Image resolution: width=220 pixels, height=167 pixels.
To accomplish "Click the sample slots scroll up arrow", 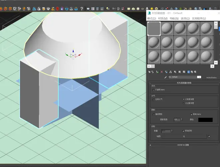I will 216,23.
